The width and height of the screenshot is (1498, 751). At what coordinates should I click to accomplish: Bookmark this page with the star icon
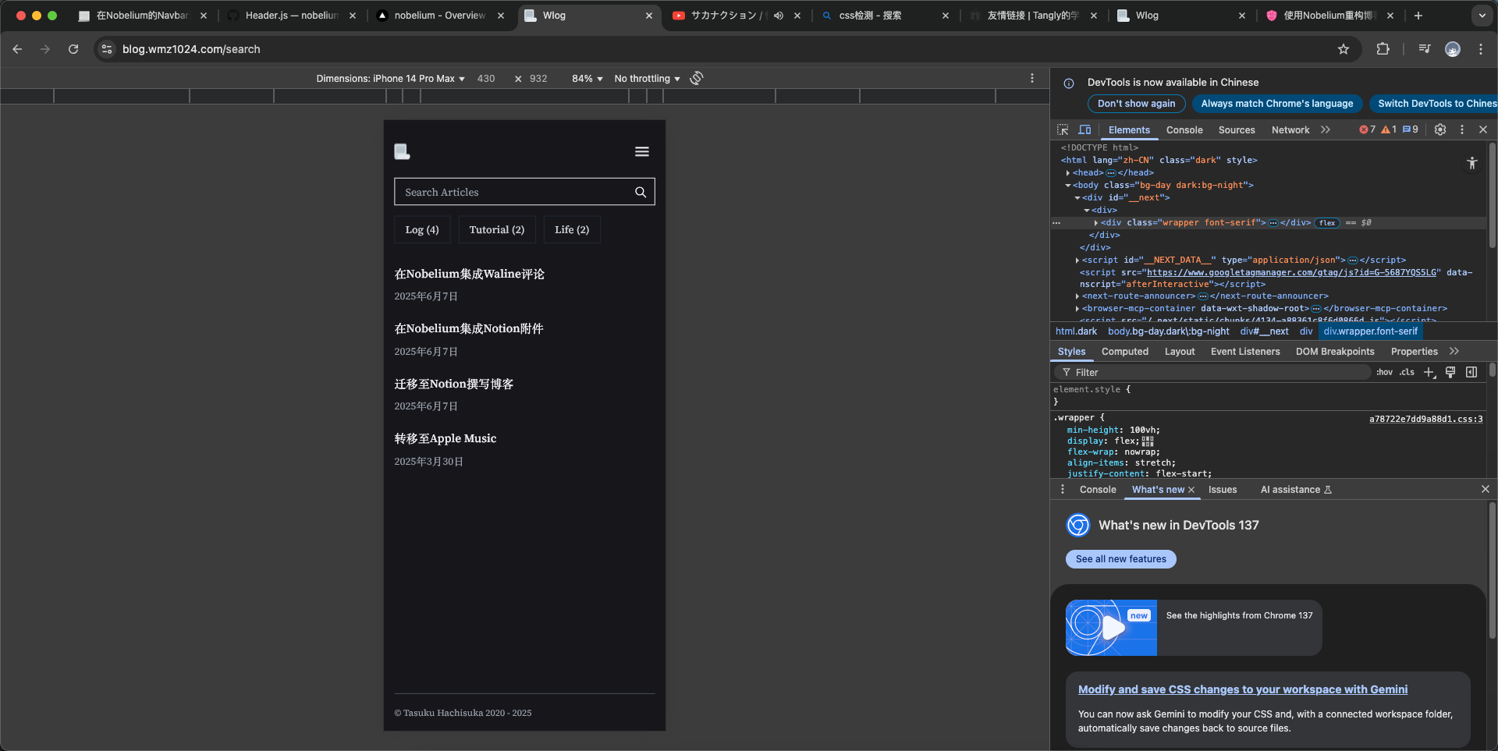click(x=1344, y=49)
